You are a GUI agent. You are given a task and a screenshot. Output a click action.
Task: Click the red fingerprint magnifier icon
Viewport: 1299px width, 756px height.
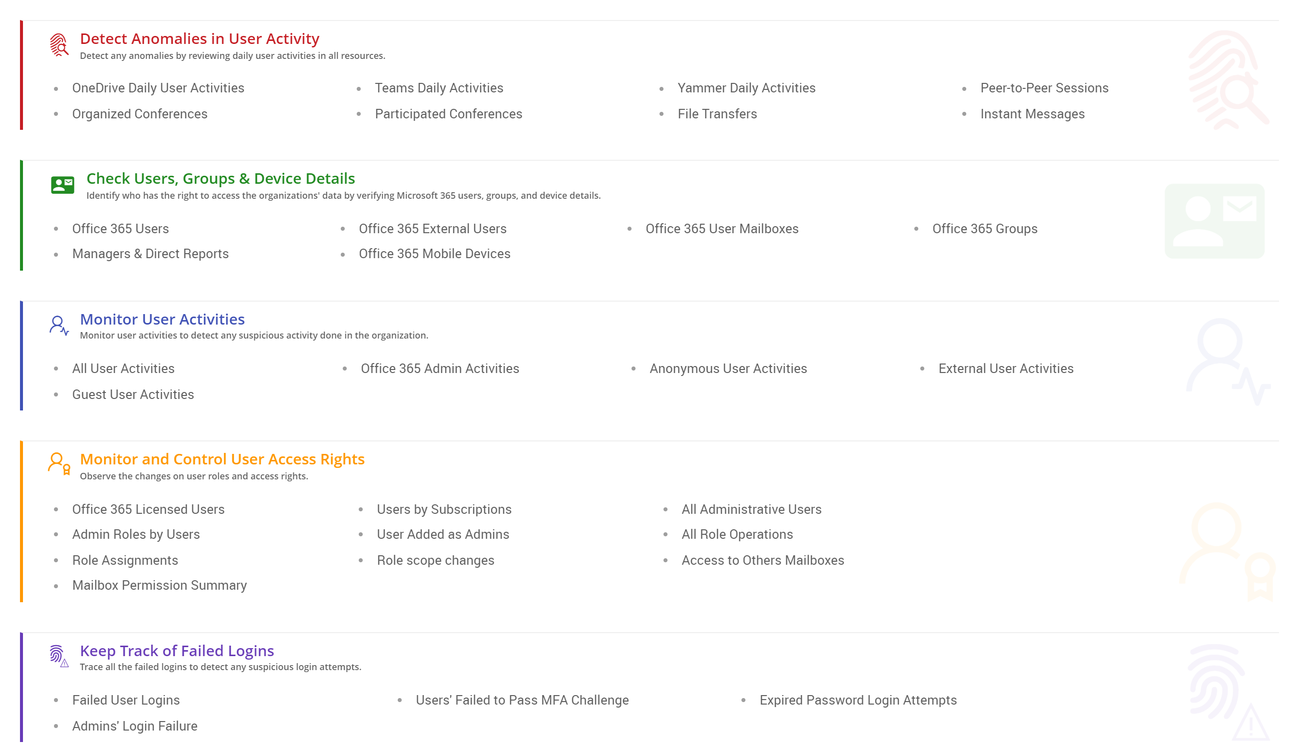59,45
